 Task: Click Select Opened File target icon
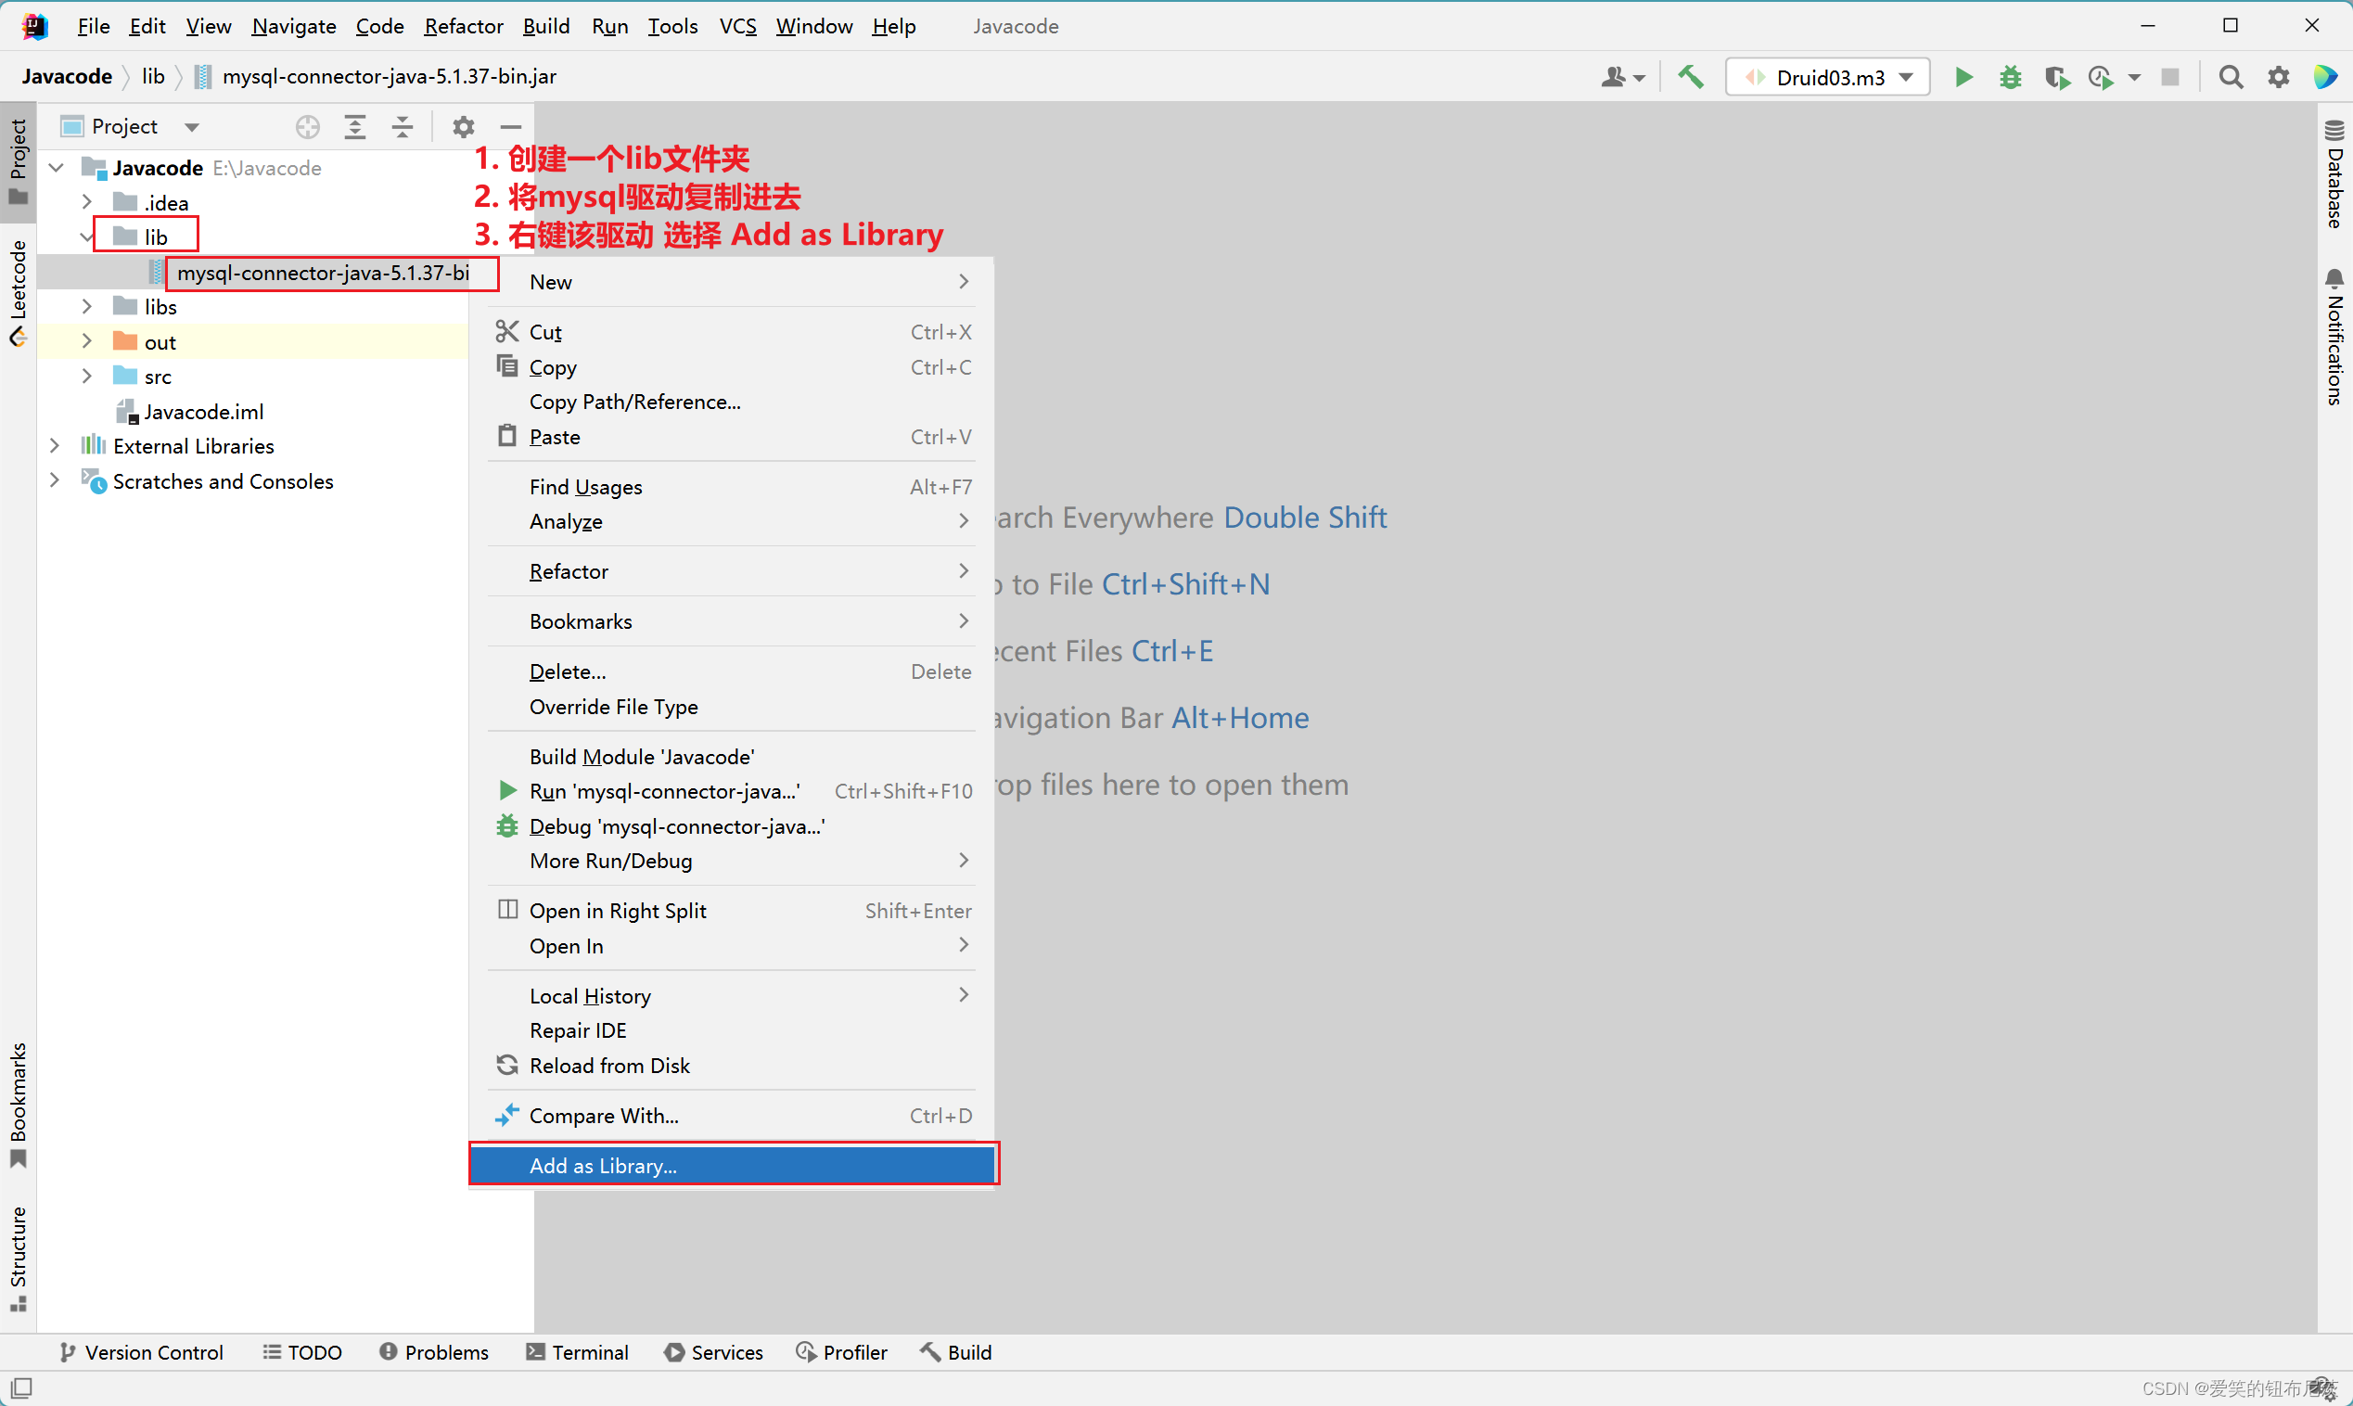[308, 126]
